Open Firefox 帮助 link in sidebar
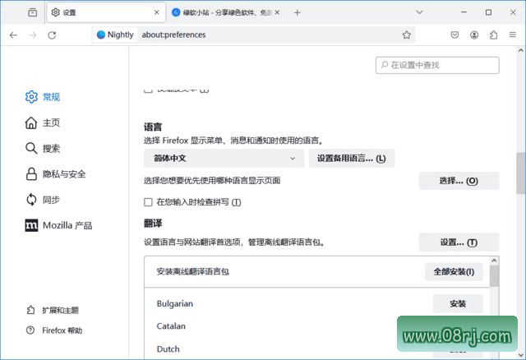 tap(54, 330)
